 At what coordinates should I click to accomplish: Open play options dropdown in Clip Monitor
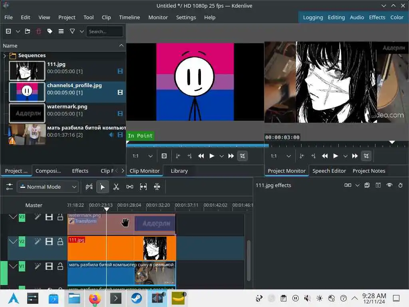pos(221,156)
